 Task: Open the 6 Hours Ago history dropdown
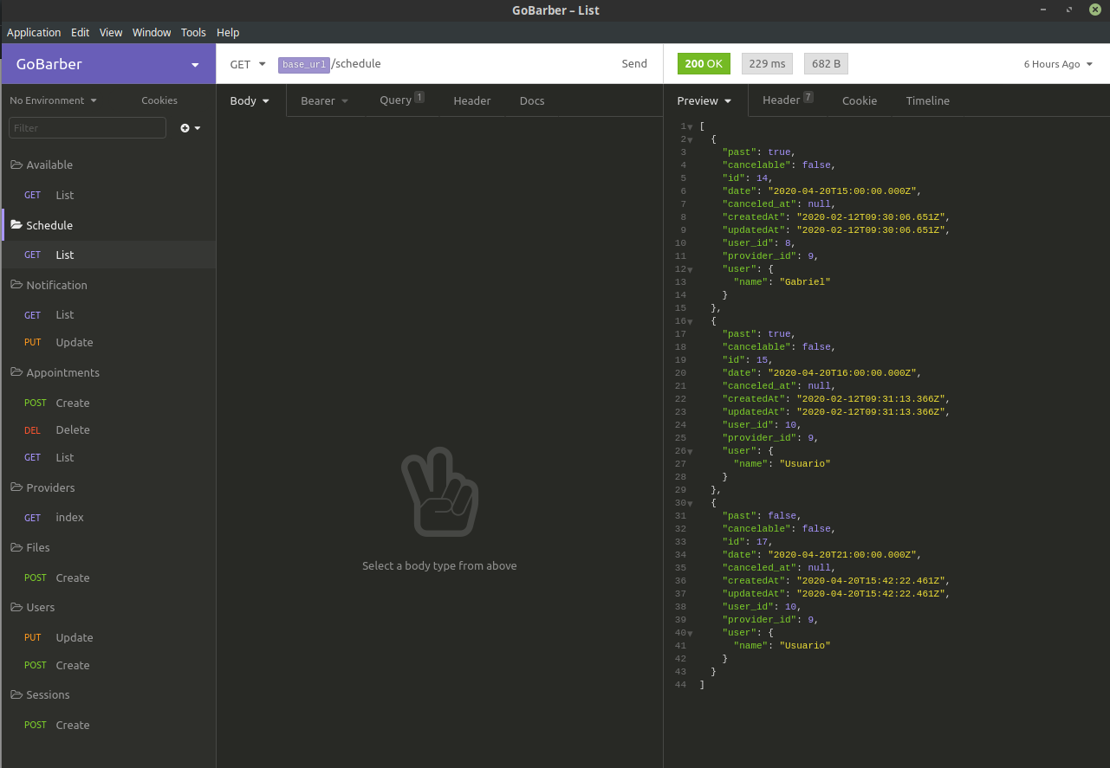coord(1059,64)
